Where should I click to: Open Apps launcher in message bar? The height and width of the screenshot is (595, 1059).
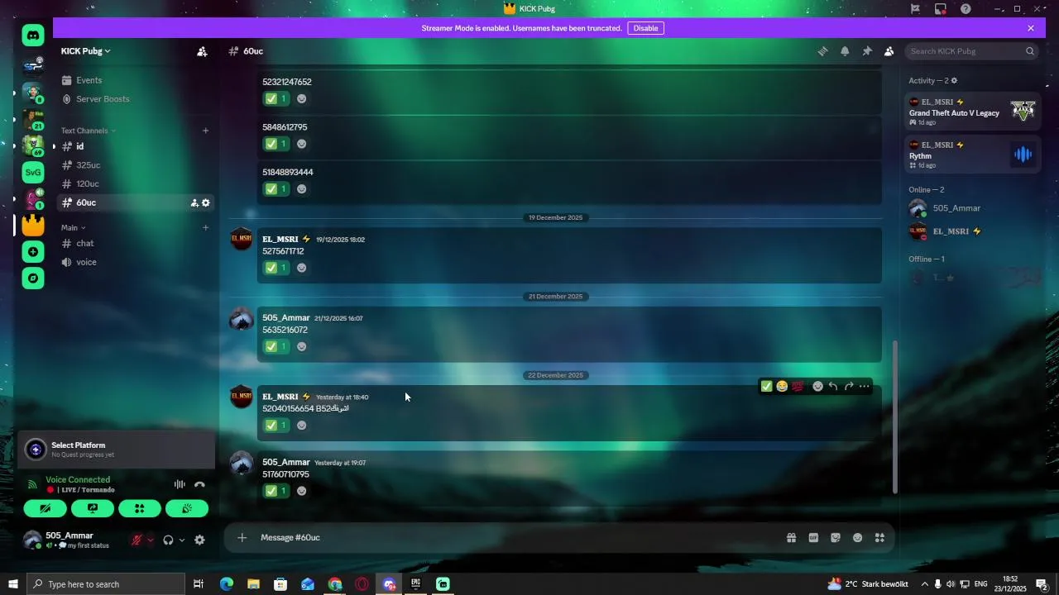879,537
